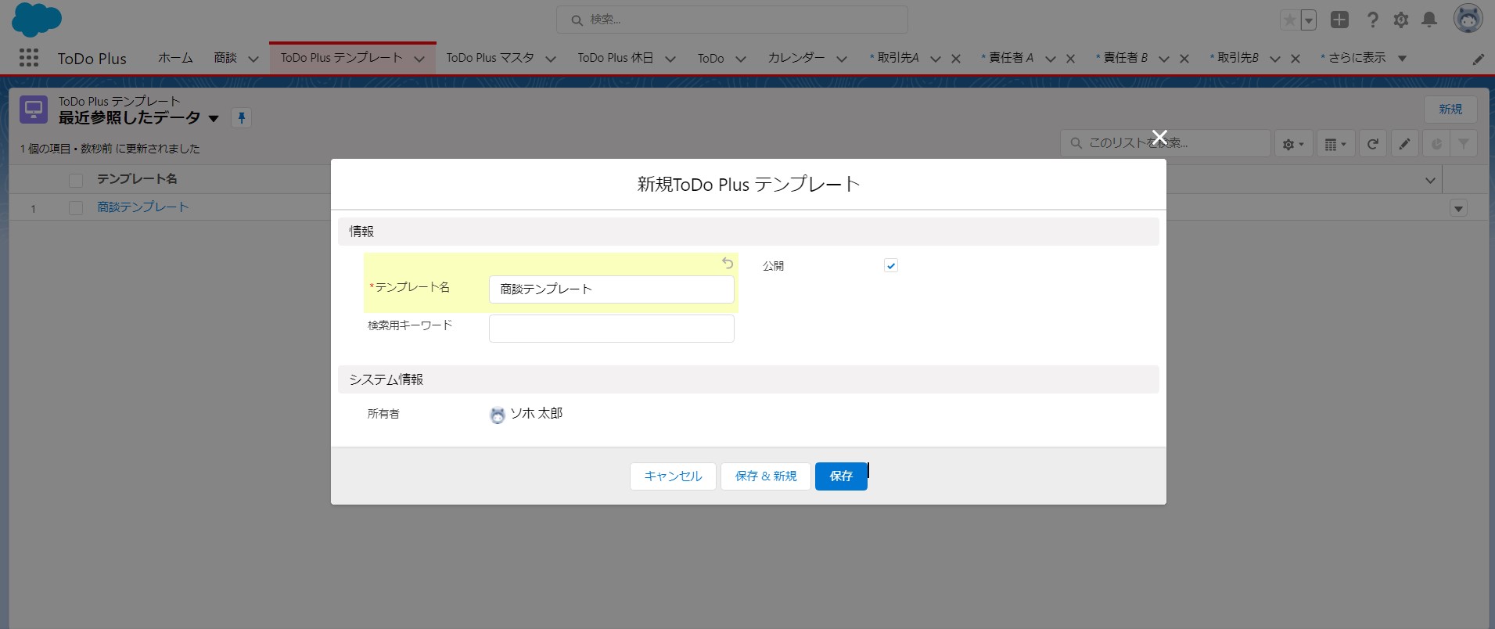This screenshot has width=1495, height=629.
Task: Click the blue 保存 button
Action: tap(841, 476)
